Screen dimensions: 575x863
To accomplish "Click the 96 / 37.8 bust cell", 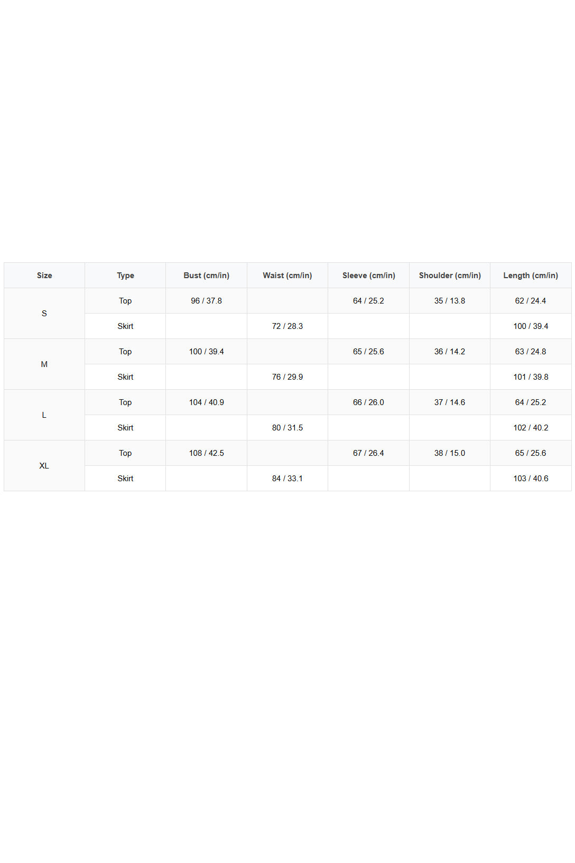I will point(207,301).
